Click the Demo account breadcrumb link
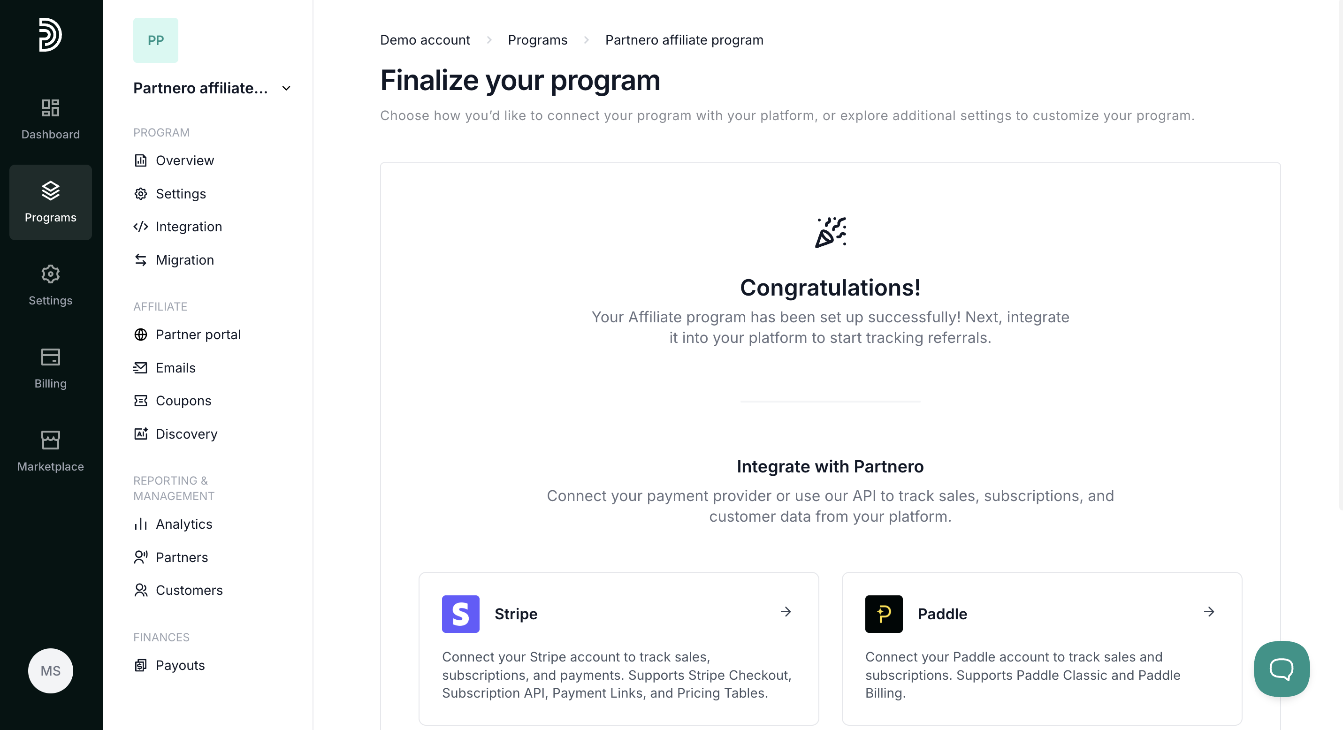The image size is (1343, 730). click(424, 40)
